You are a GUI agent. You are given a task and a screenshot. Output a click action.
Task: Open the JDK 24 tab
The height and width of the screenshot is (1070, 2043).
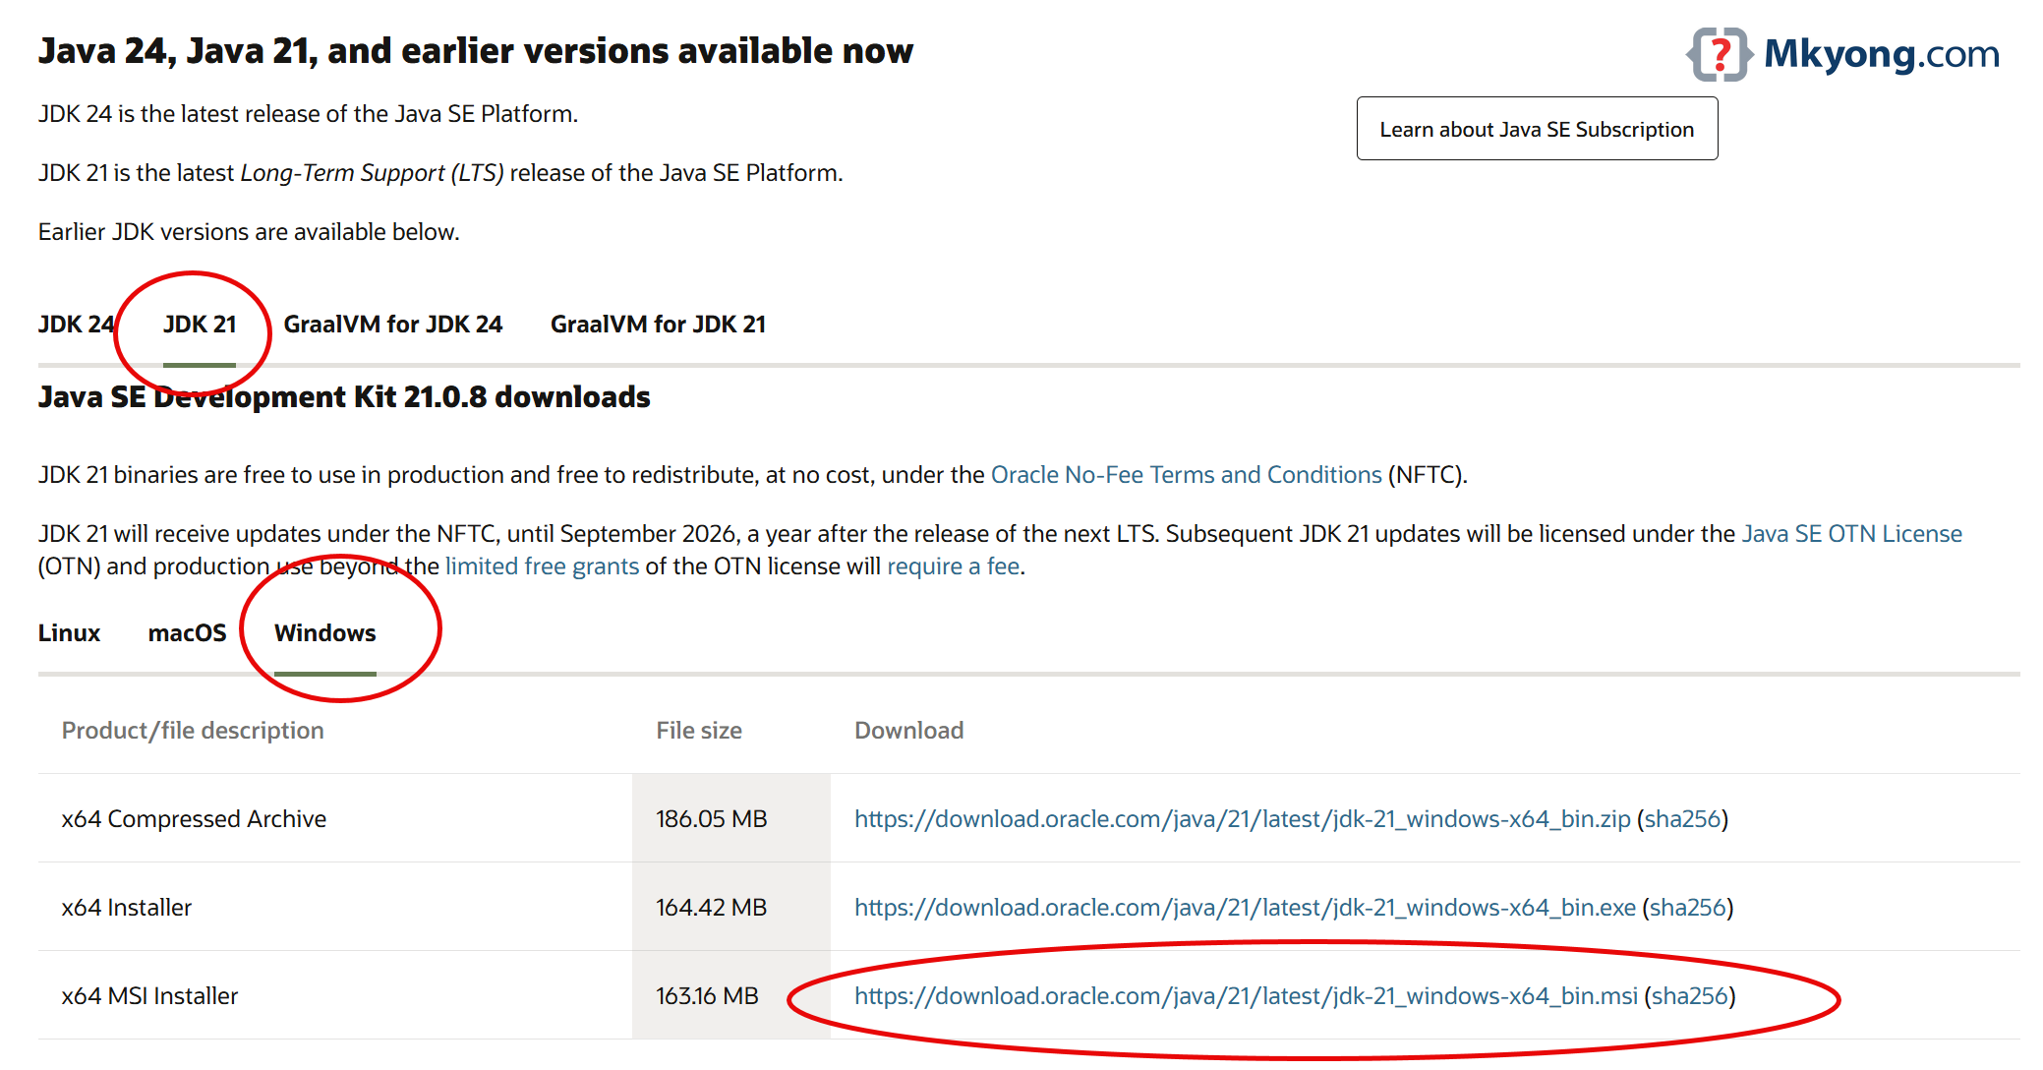tap(77, 325)
